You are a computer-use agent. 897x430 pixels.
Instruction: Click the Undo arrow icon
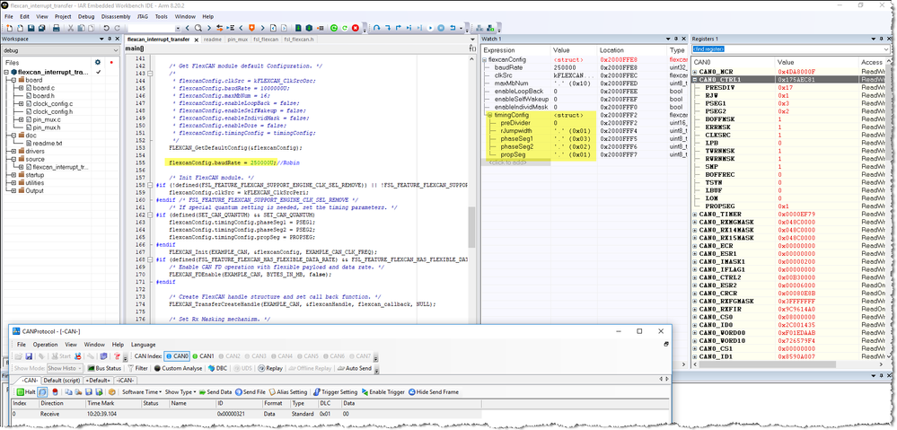point(106,28)
